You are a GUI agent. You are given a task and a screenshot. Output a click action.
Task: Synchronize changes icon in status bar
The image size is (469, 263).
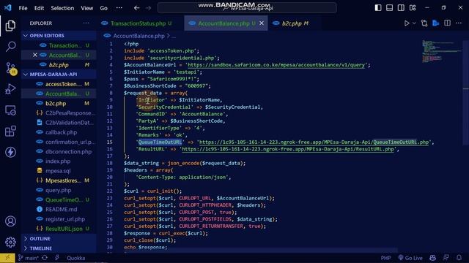(x=45, y=258)
